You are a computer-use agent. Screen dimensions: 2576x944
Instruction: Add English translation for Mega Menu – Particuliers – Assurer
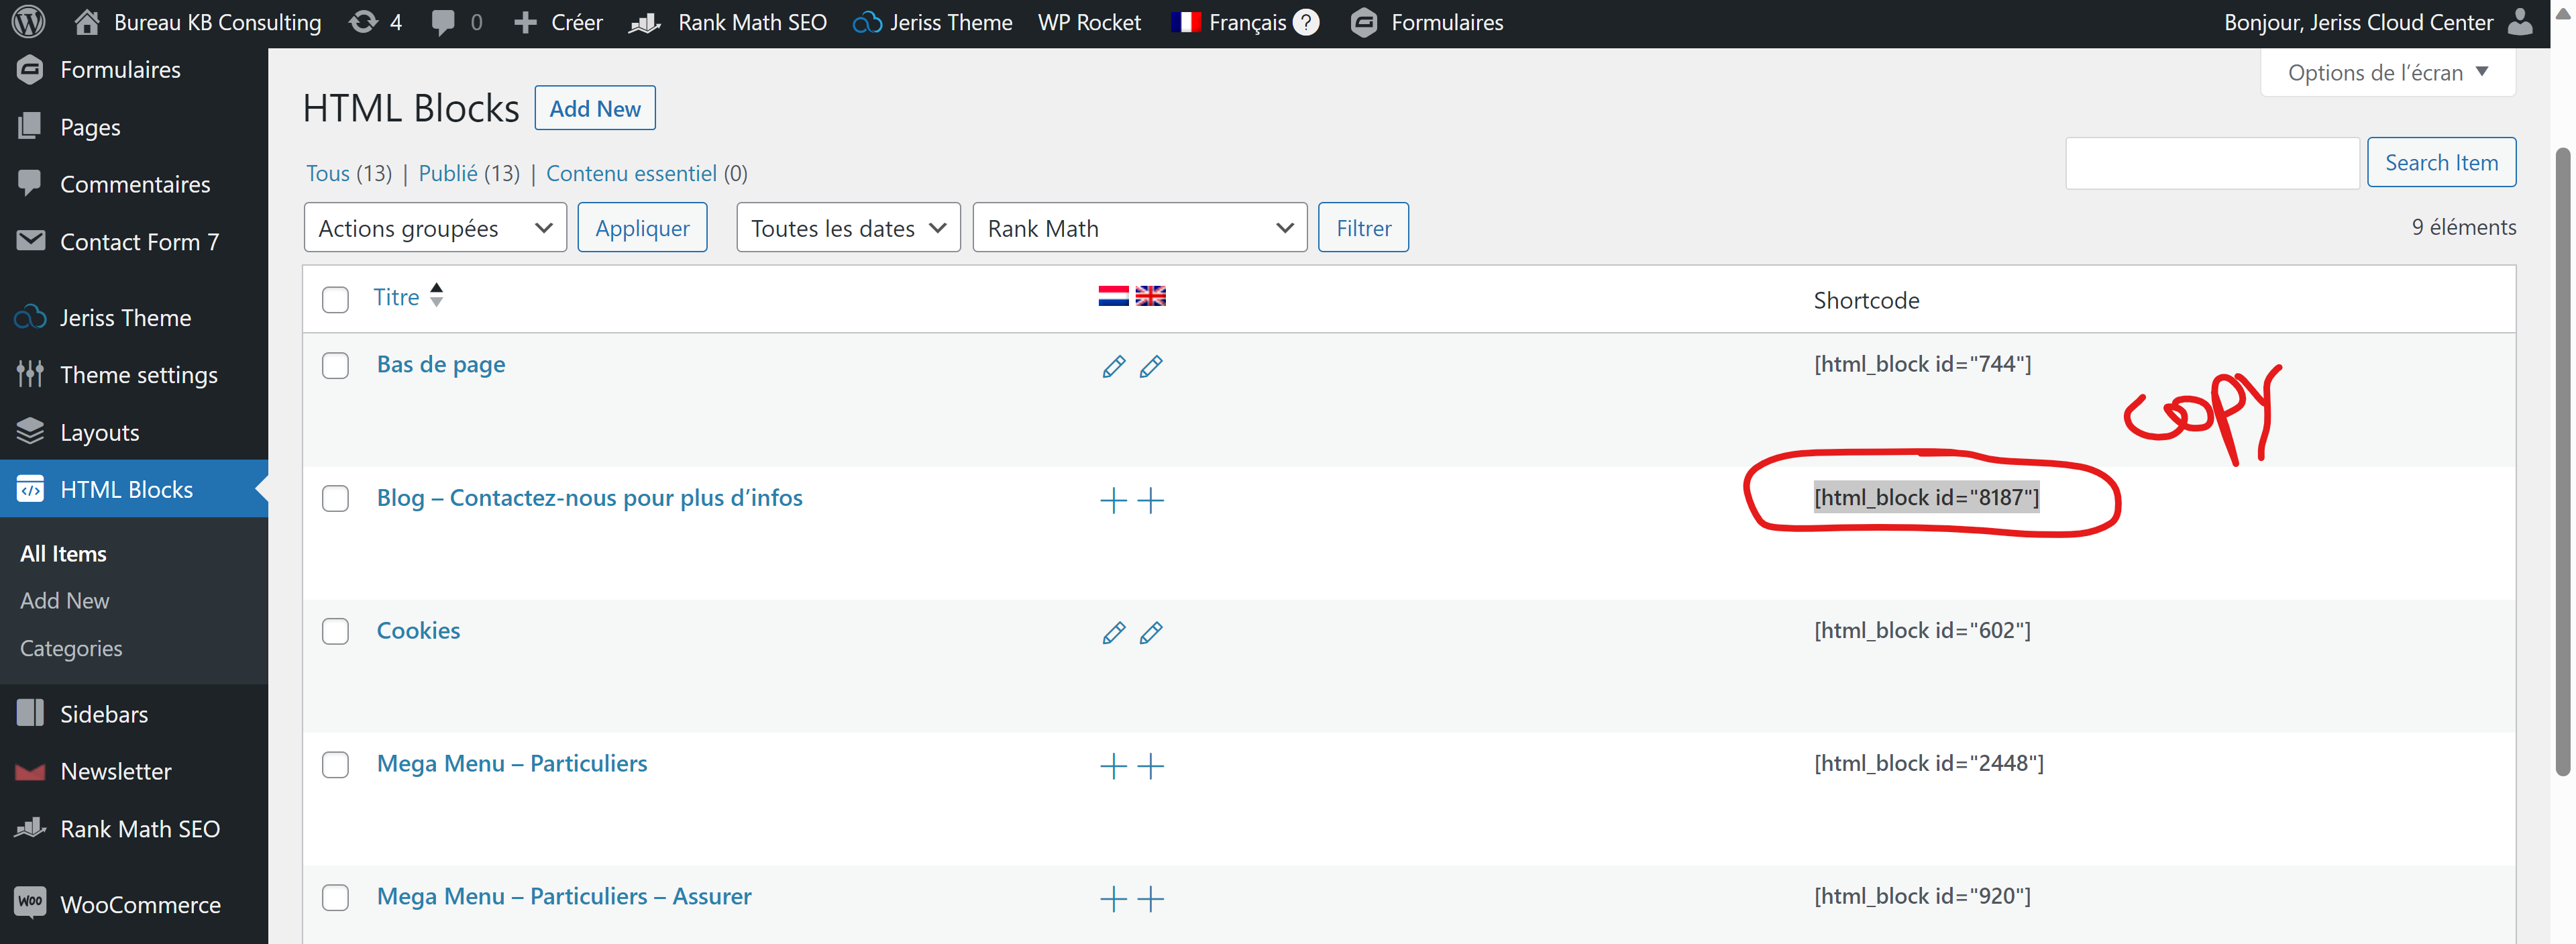(x=1151, y=899)
